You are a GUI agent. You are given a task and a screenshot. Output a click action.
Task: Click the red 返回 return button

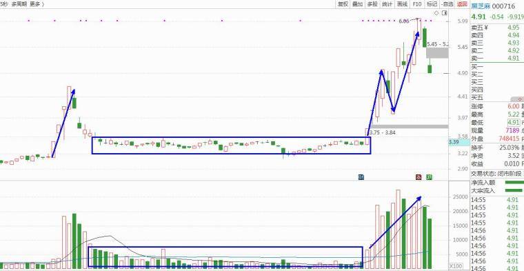coord(462,4)
